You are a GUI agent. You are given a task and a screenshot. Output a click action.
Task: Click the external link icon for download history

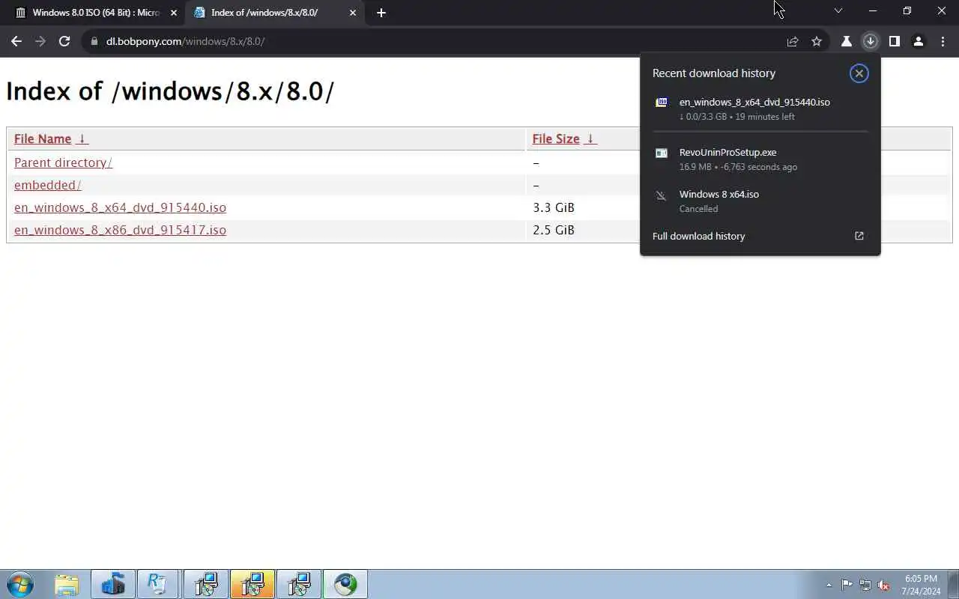859,236
